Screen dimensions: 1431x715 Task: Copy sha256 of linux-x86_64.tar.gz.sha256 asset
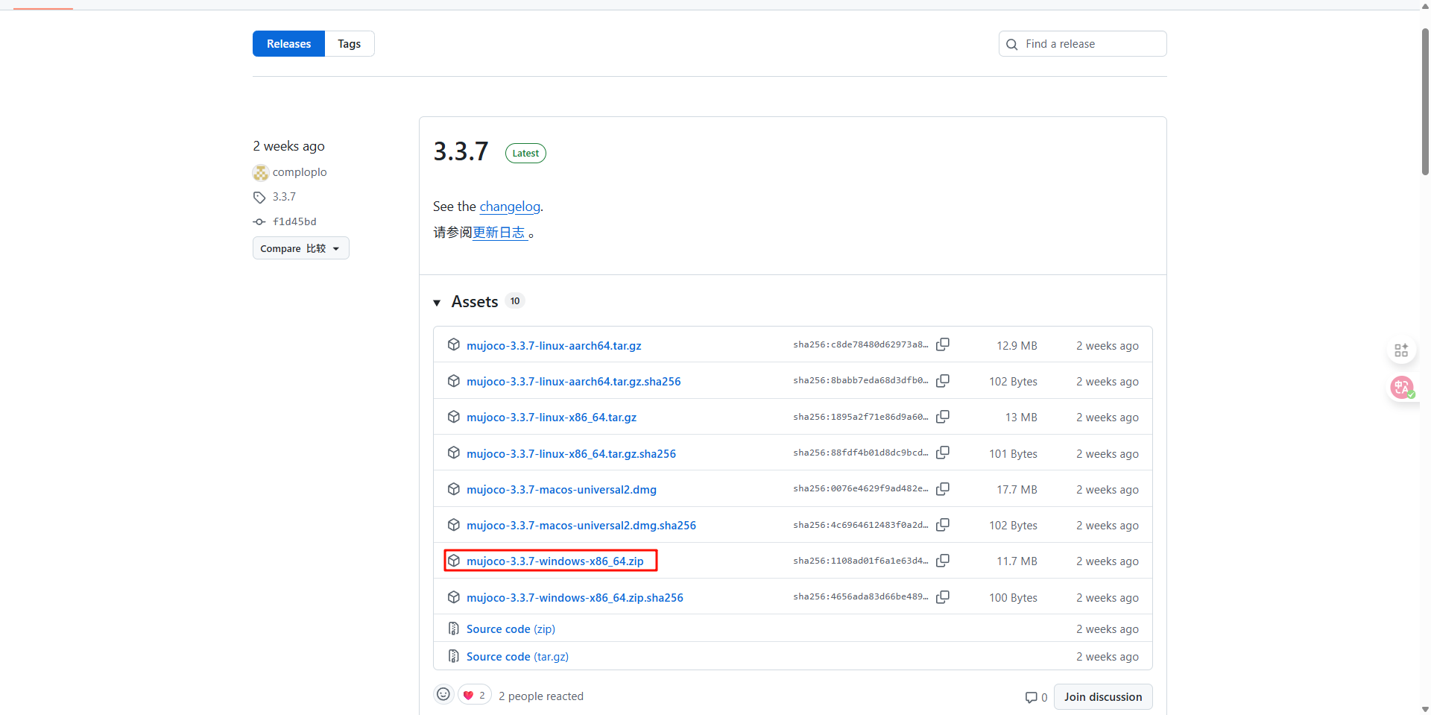coord(943,453)
